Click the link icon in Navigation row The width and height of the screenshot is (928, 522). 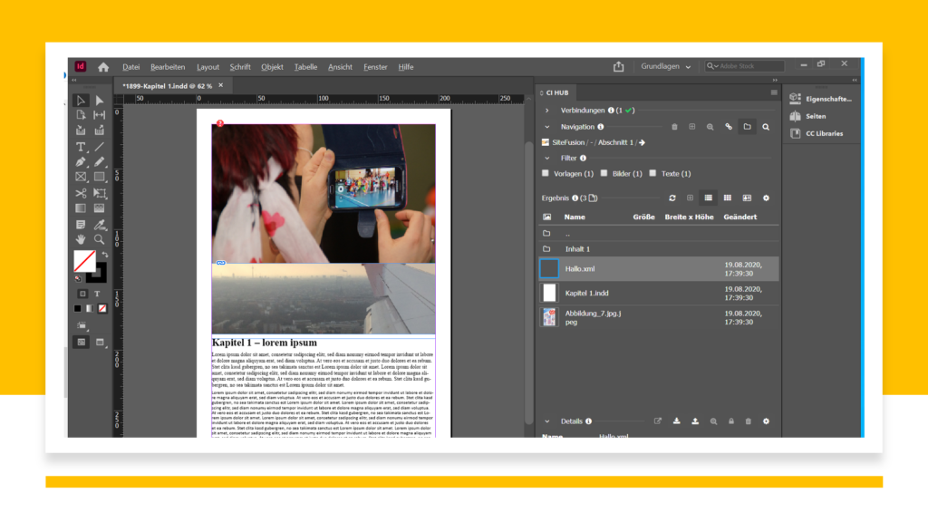click(728, 127)
